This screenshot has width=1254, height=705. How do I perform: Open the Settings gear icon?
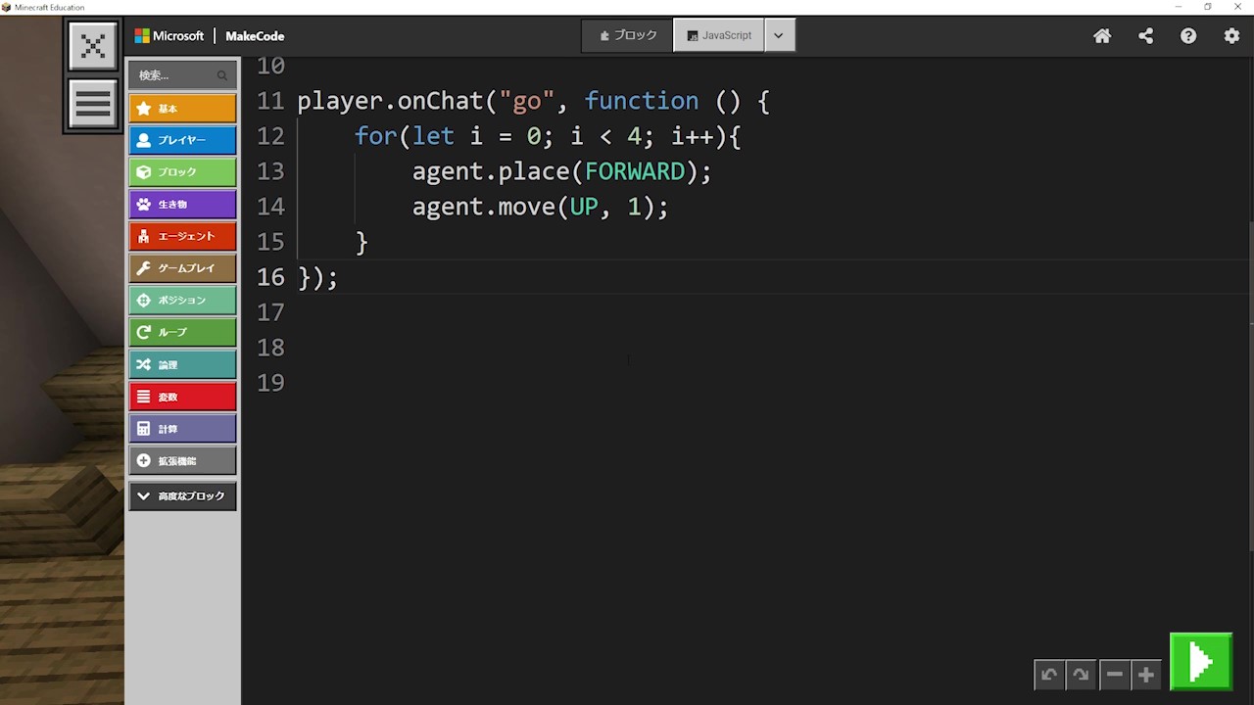coord(1231,36)
